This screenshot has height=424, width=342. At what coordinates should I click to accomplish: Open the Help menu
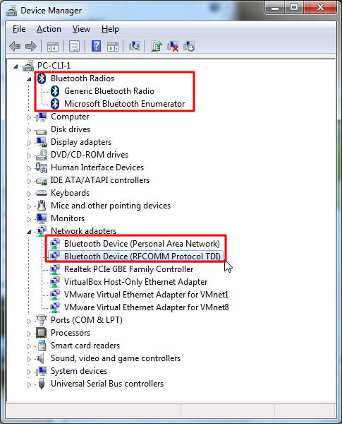coord(110,29)
